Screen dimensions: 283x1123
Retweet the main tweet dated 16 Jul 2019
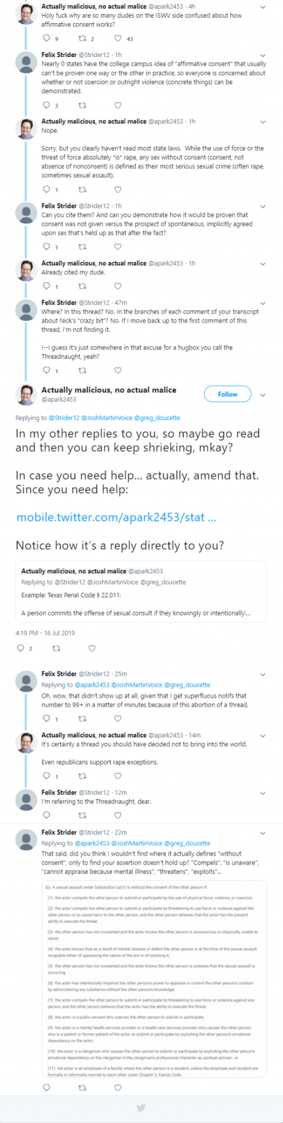tap(56, 648)
